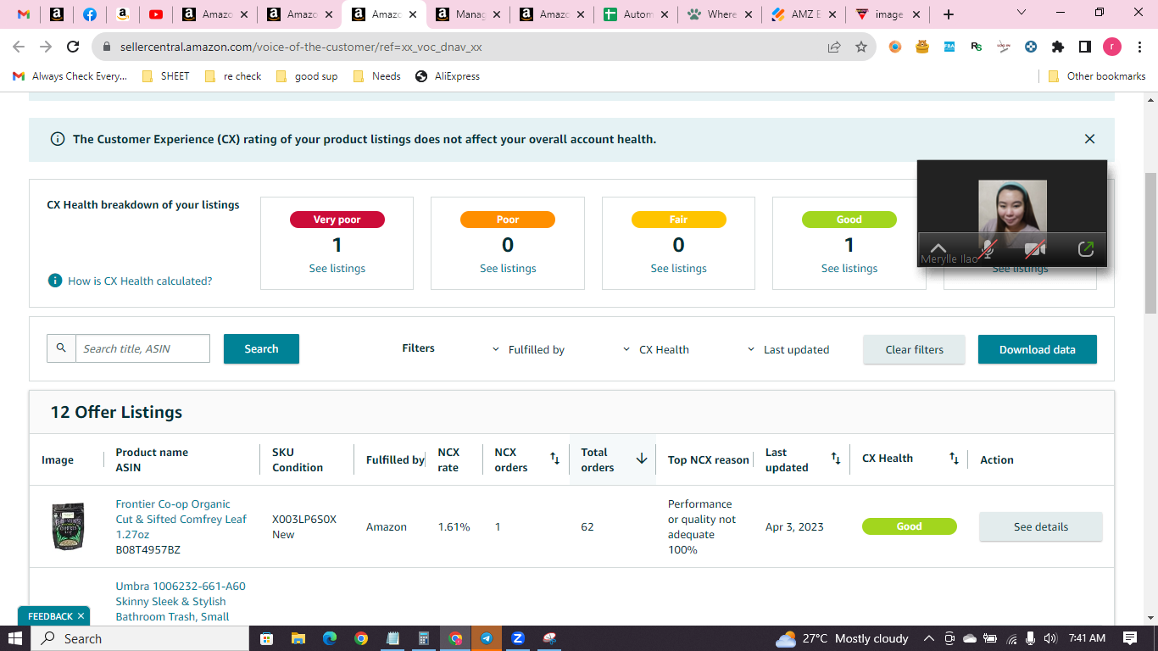This screenshot has height=651, width=1158.
Task: Open How is CX Health calculated link
Action: [140, 281]
